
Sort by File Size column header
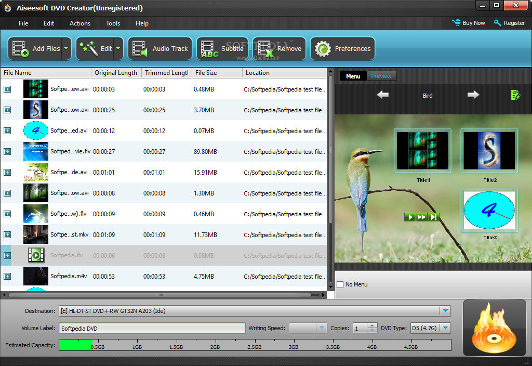pos(217,73)
